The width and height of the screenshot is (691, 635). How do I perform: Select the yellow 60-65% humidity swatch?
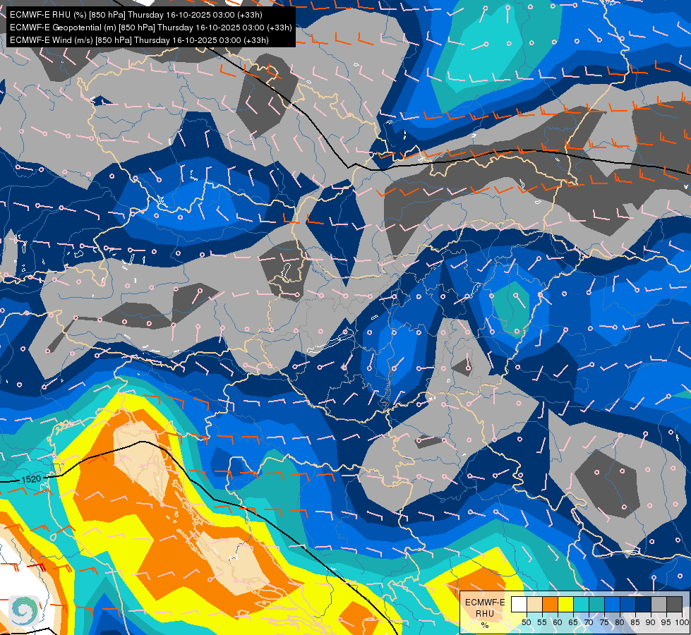566,604
